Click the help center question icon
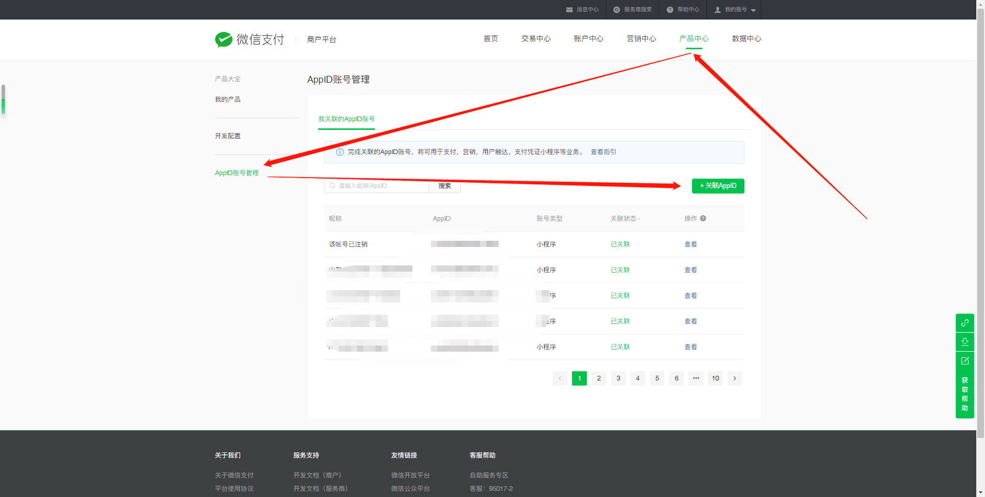Viewport: 985px width, 497px height. click(670, 10)
